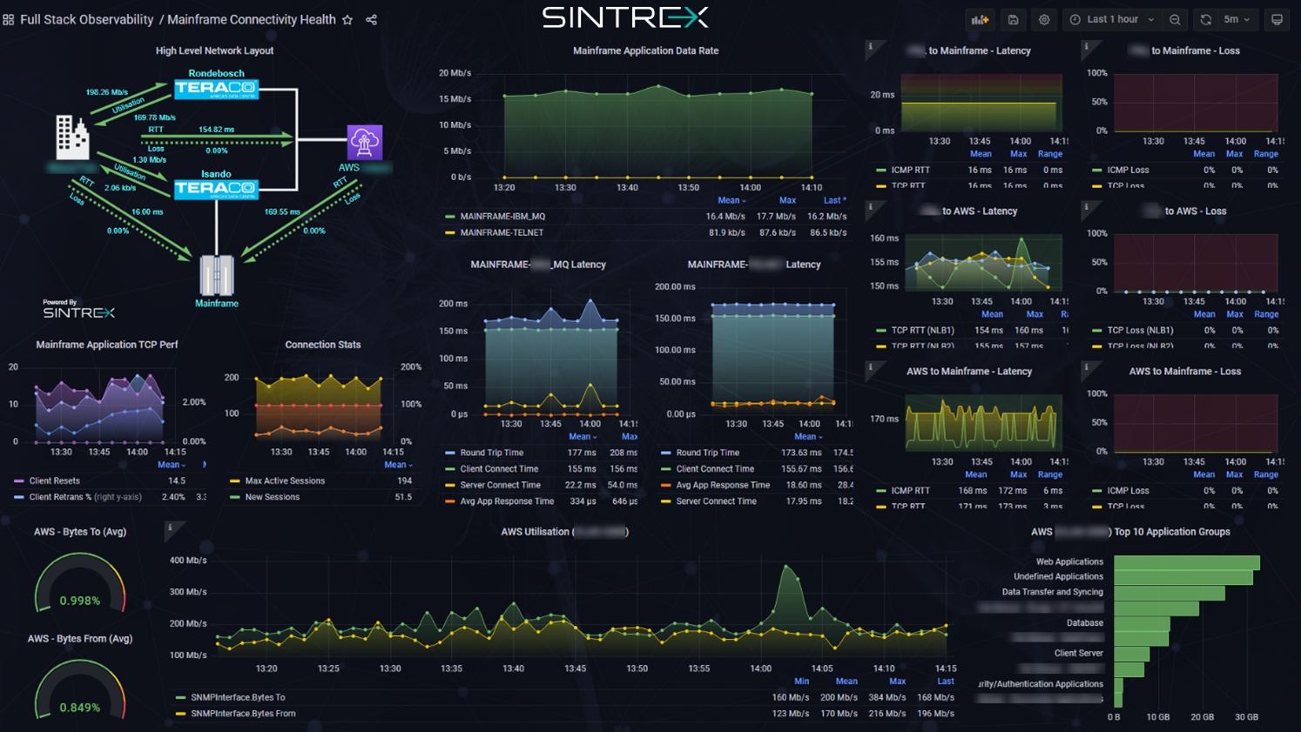The height and width of the screenshot is (732, 1301).
Task: Sort by Last in AWS Utilisation legend
Action: click(x=946, y=682)
